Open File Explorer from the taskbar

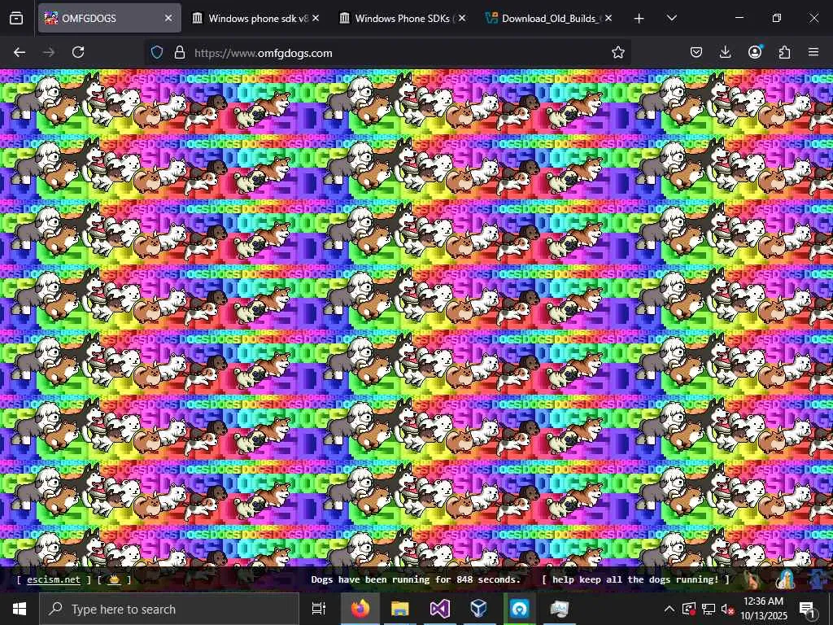(400, 609)
